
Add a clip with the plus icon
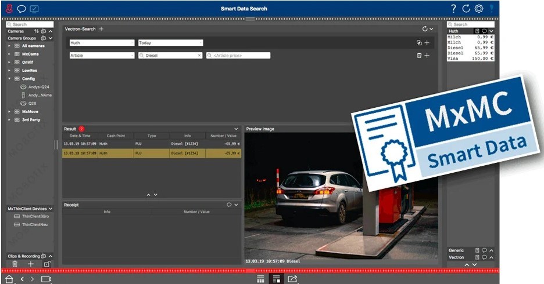[x=31, y=264]
